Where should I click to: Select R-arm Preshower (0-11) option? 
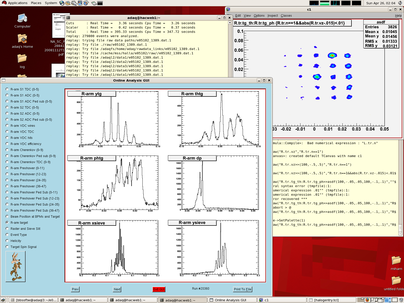(7, 168)
